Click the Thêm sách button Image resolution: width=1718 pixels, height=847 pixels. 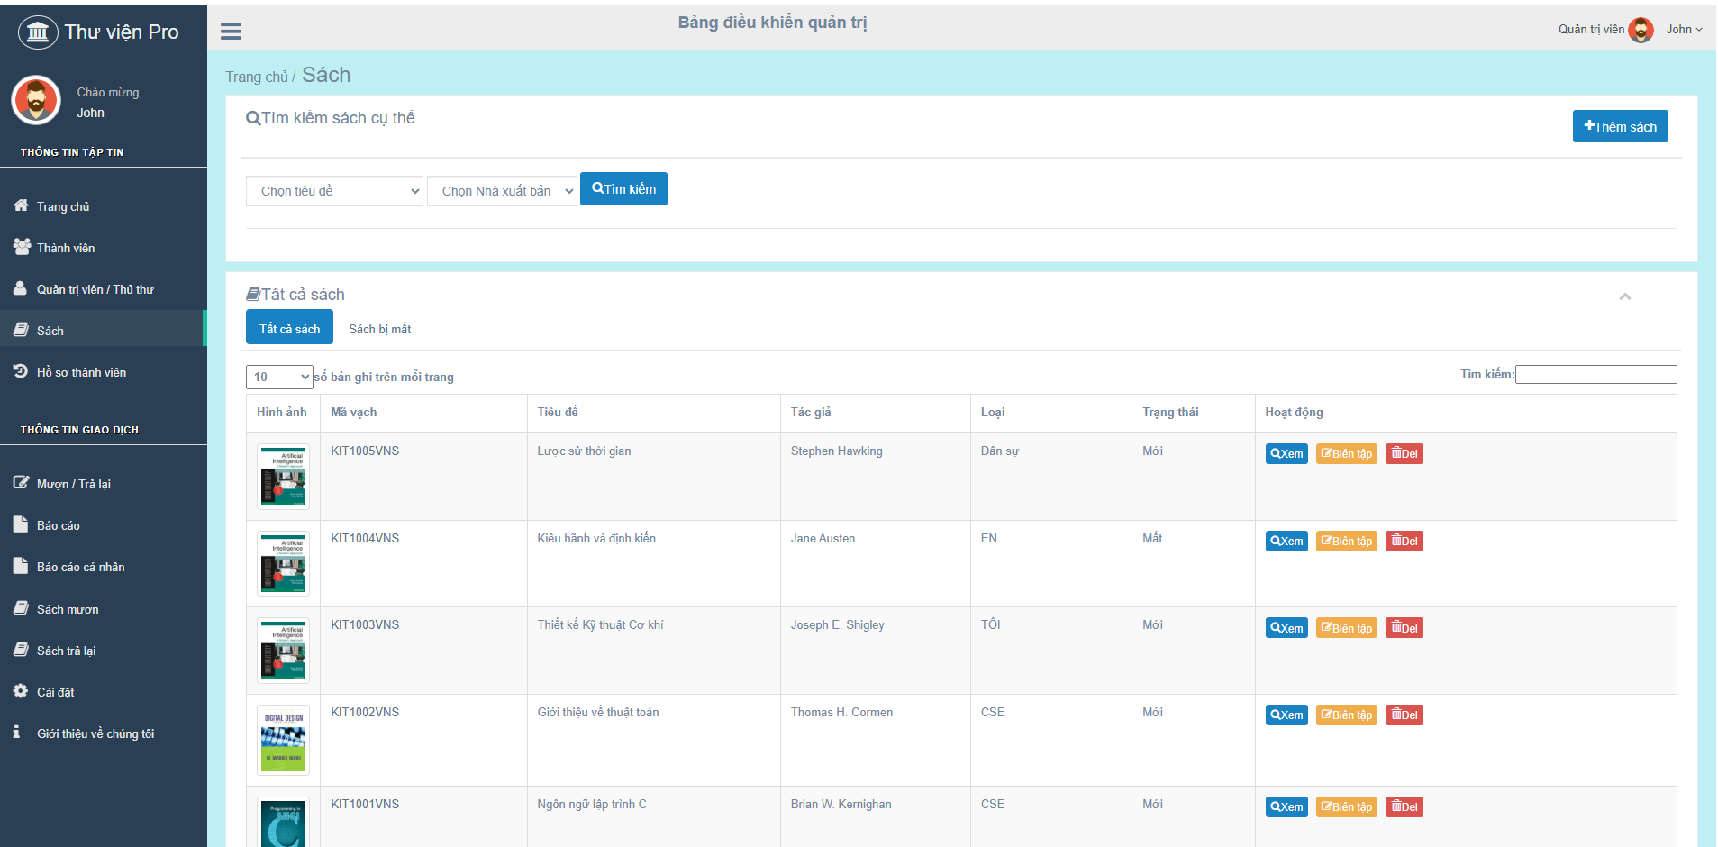tap(1619, 127)
